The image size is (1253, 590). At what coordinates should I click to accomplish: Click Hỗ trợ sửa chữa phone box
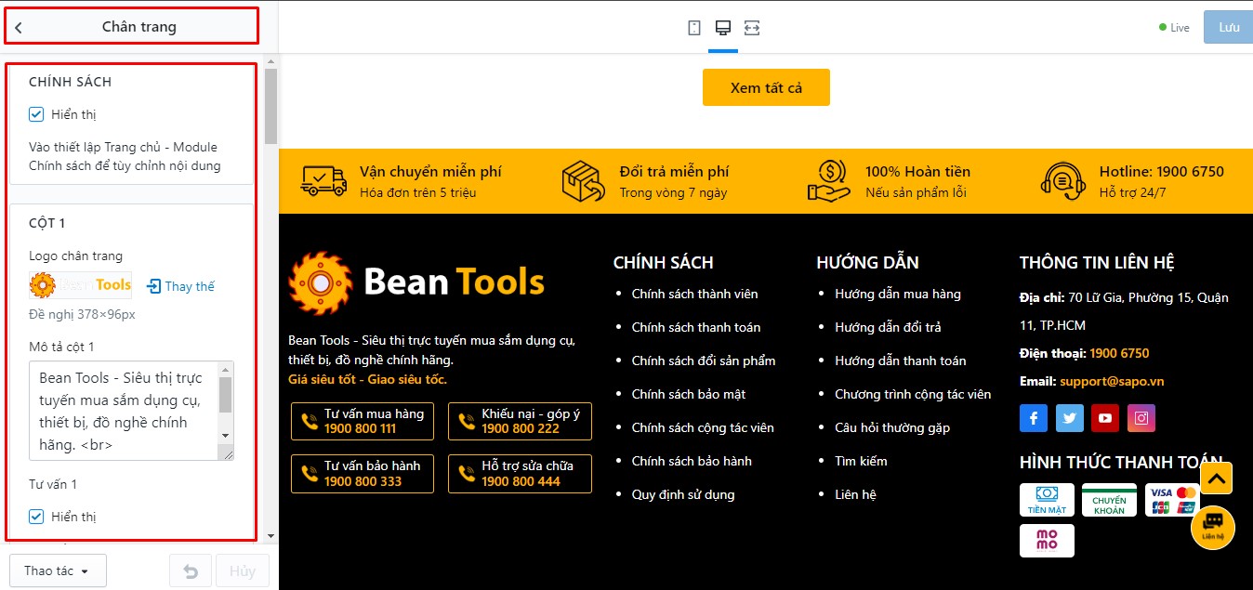pyautogui.click(x=520, y=473)
